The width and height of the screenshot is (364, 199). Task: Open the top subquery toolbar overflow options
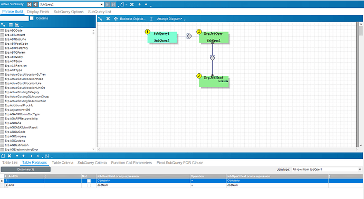tap(151, 6)
